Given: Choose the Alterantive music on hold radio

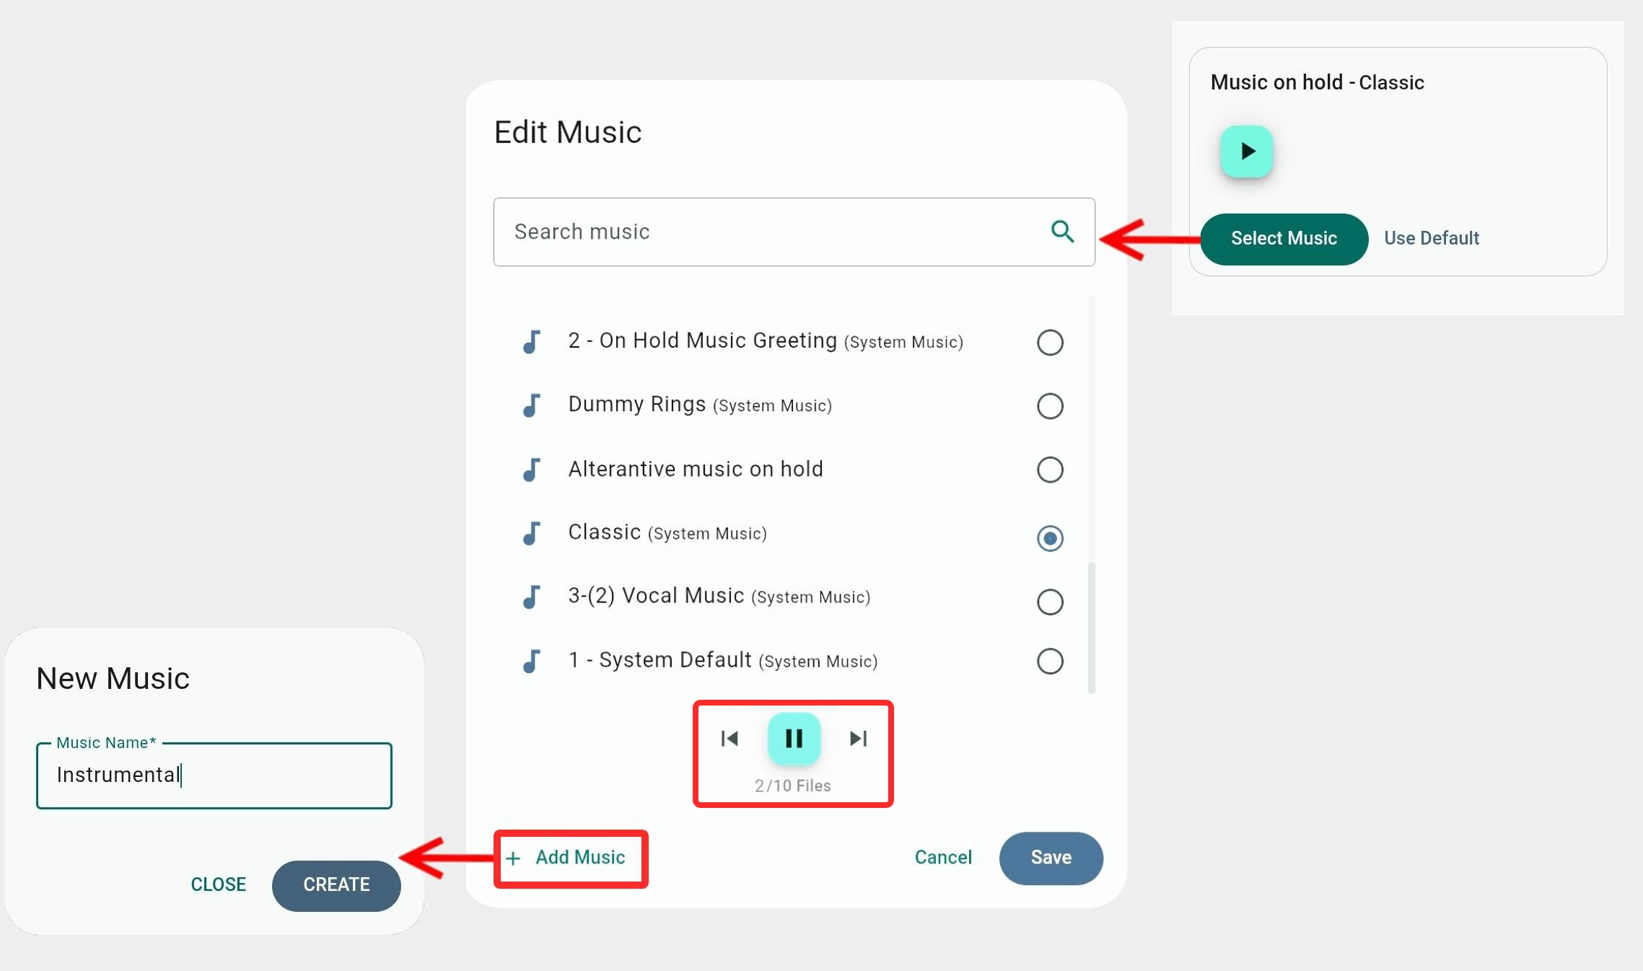Looking at the screenshot, I should [1050, 470].
